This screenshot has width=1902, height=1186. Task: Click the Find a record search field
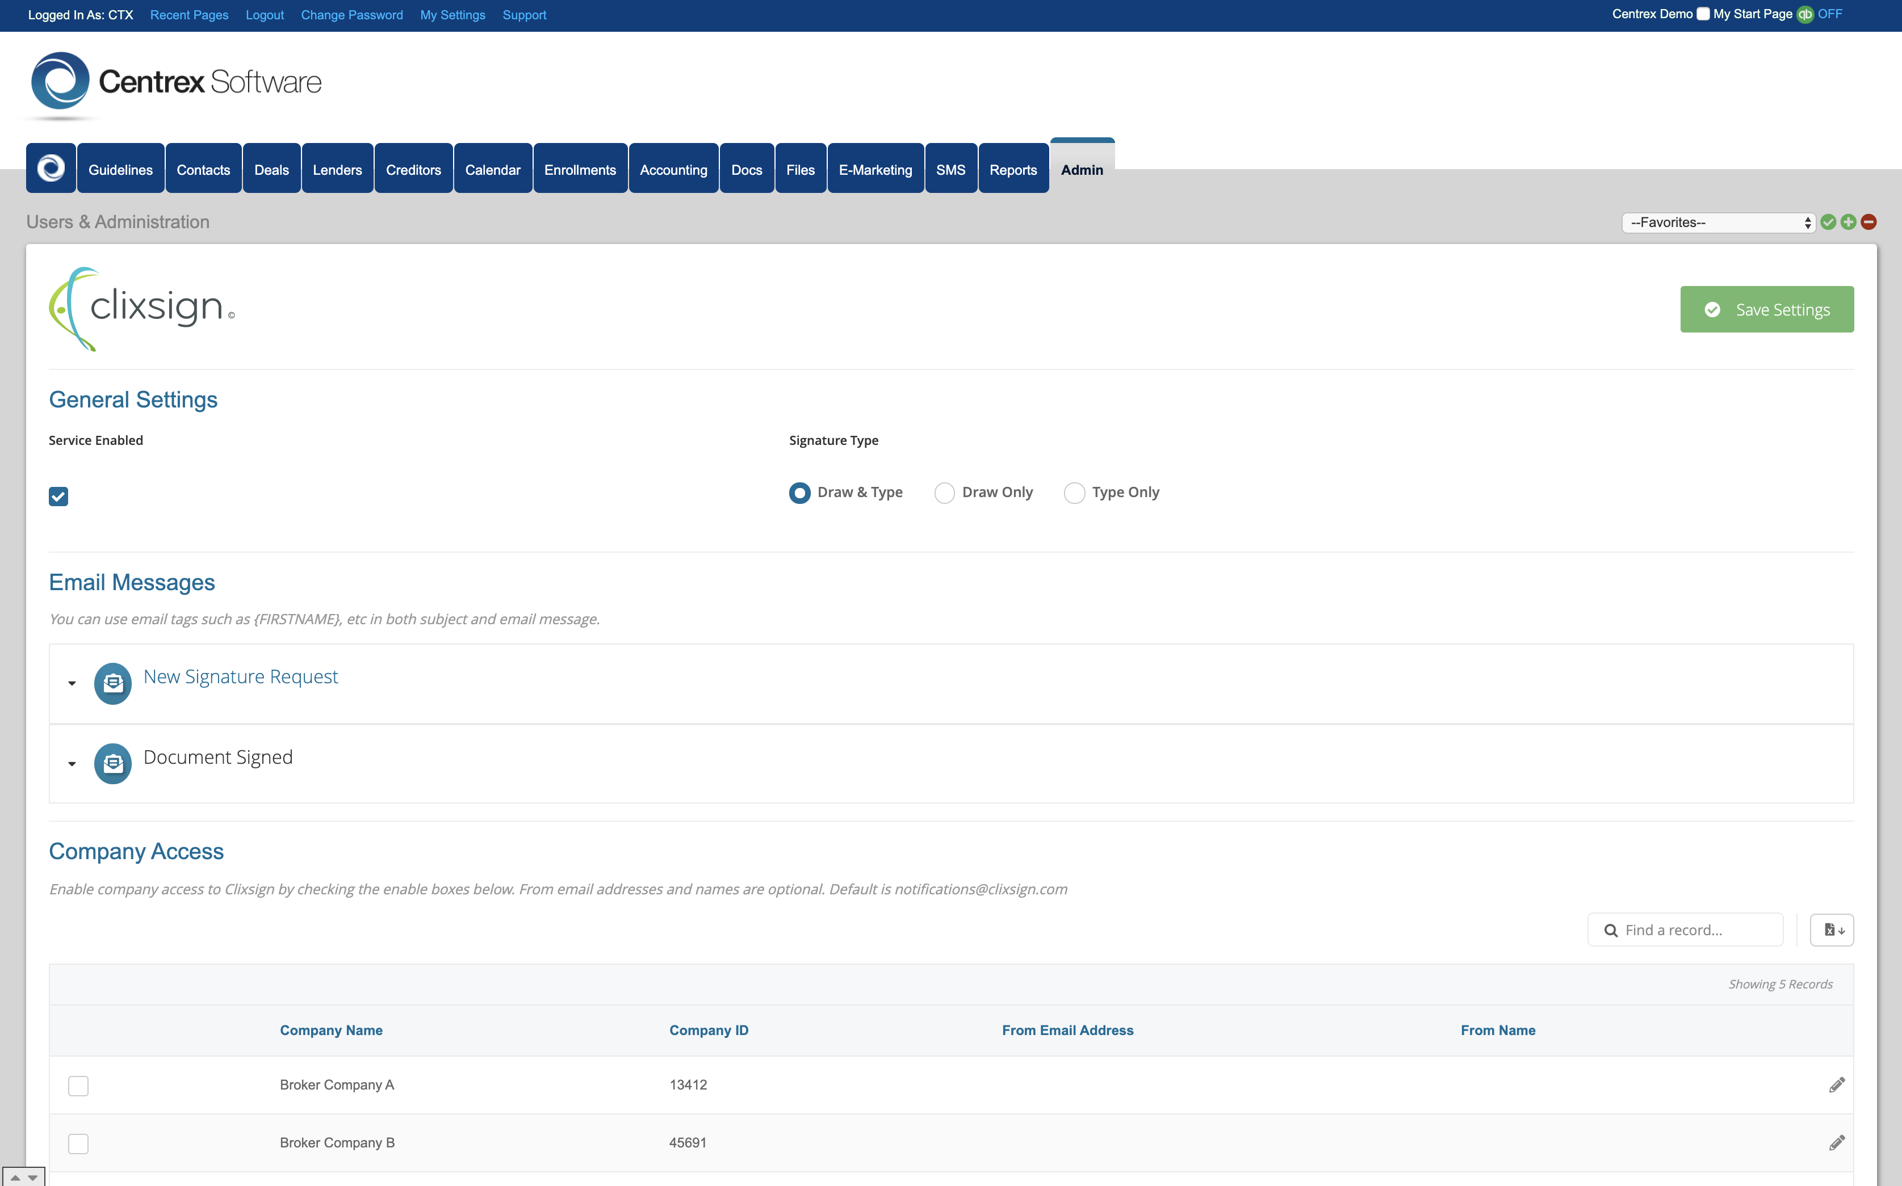click(x=1686, y=930)
